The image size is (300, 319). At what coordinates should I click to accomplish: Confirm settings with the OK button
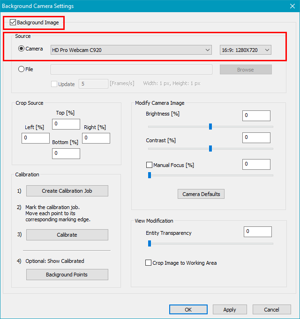(x=188, y=310)
